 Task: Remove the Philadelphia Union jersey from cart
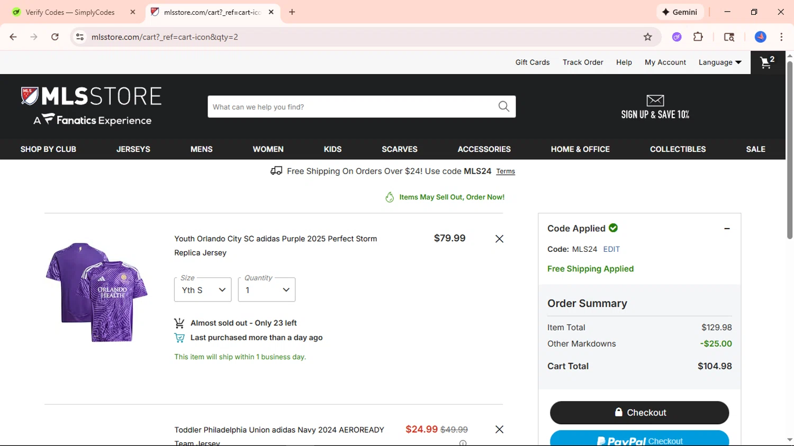(499, 429)
